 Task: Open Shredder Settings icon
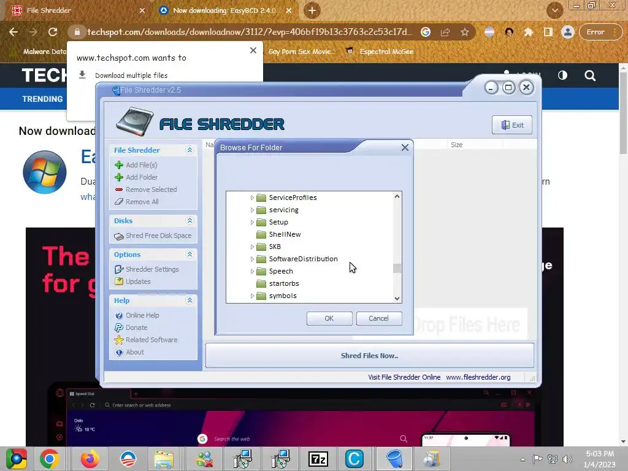(119, 270)
